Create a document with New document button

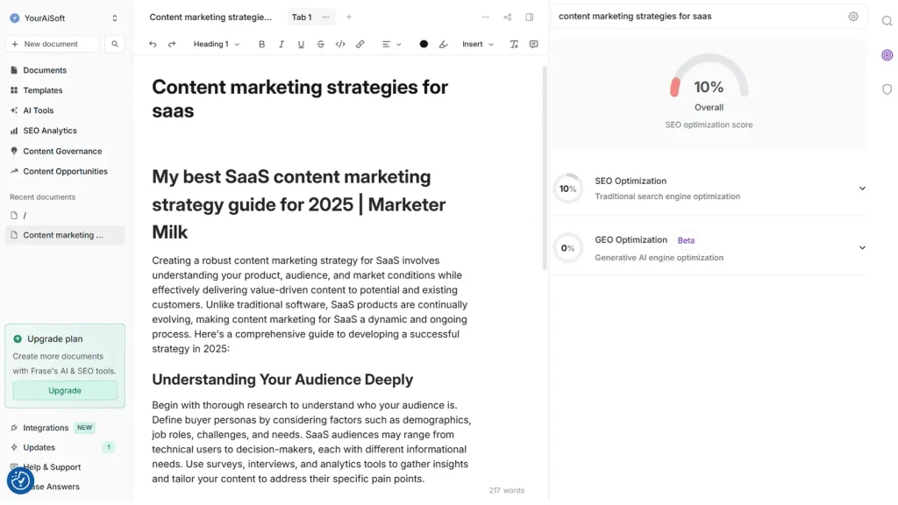point(52,44)
